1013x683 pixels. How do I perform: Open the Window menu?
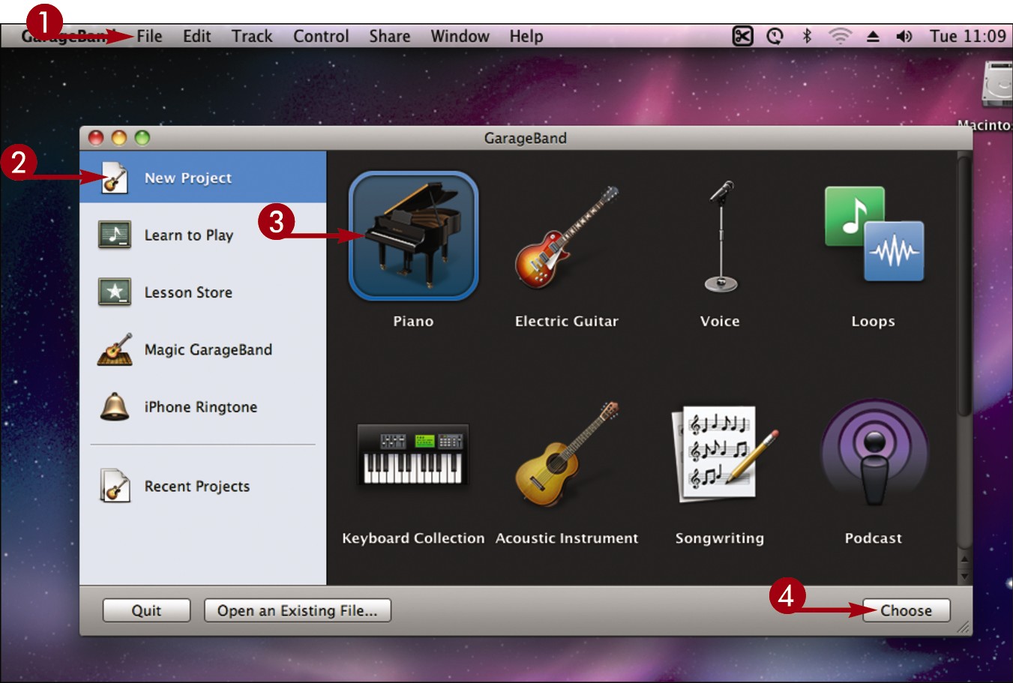point(460,36)
